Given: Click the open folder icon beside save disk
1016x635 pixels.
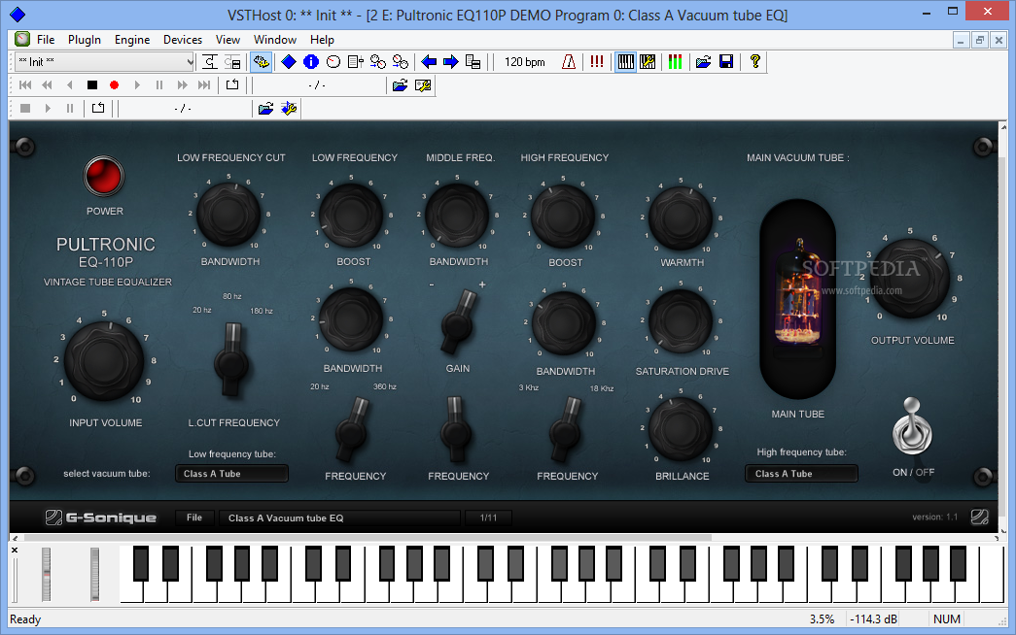Looking at the screenshot, I should click(703, 62).
